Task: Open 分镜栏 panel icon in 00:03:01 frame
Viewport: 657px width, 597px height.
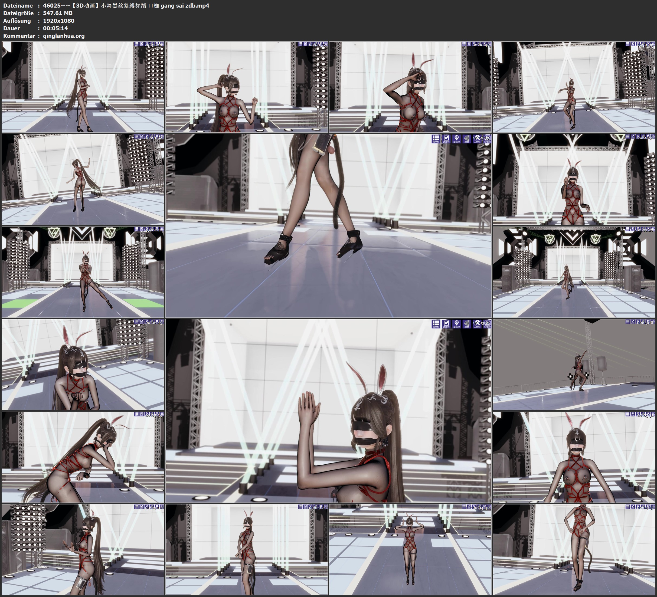Action: (487, 324)
